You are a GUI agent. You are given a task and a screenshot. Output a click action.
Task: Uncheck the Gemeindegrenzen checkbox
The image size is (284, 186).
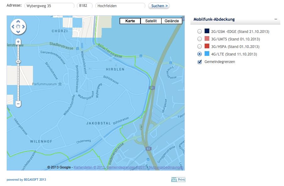[x=199, y=62]
